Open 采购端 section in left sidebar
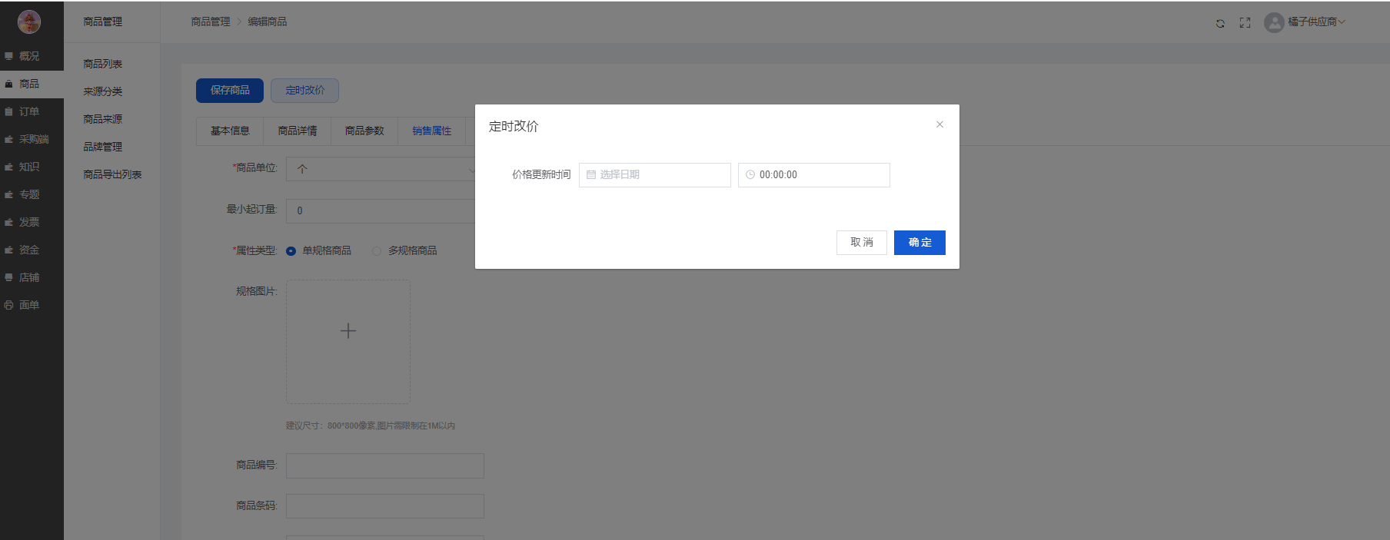This screenshot has height=540, width=1390. [x=33, y=139]
